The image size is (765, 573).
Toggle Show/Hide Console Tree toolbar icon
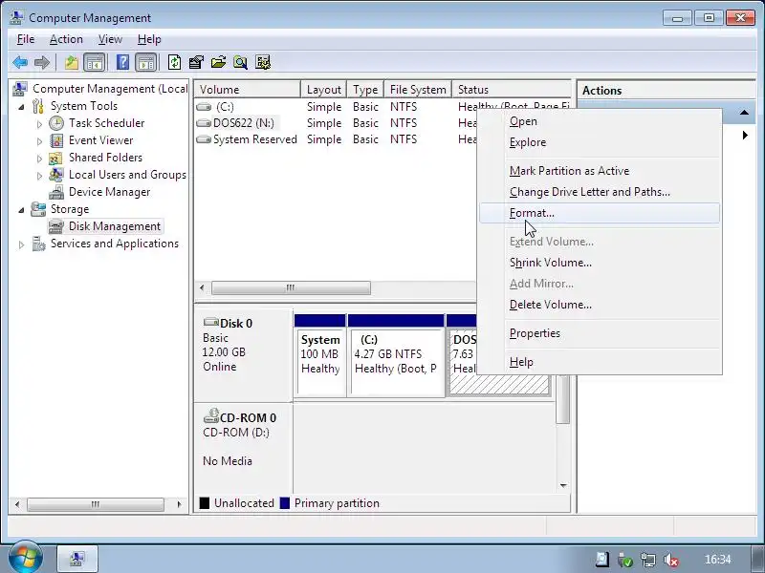(x=94, y=62)
